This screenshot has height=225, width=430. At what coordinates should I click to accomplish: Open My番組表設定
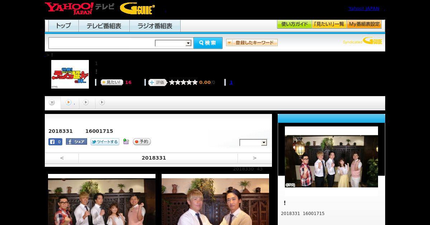[364, 24]
